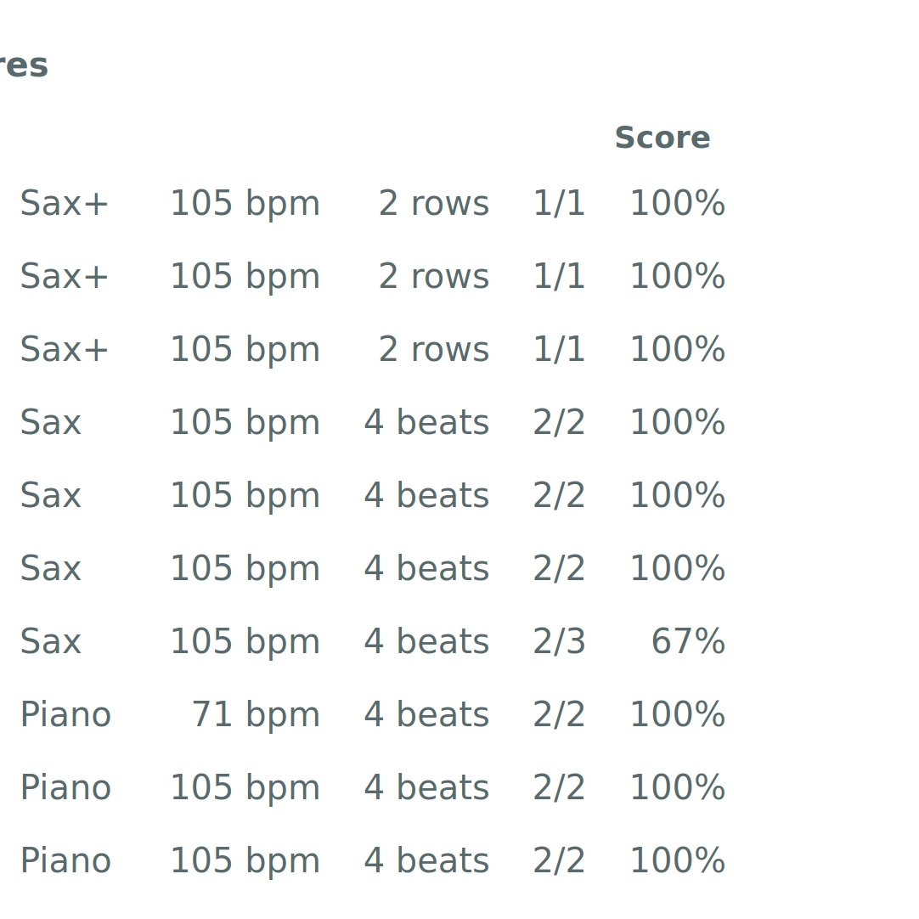The width and height of the screenshot is (919, 919).
Task: Select the topmost Sax+ row label
Action: (65, 204)
